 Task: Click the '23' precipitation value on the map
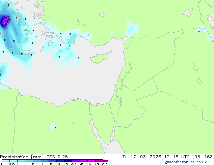[7, 16]
